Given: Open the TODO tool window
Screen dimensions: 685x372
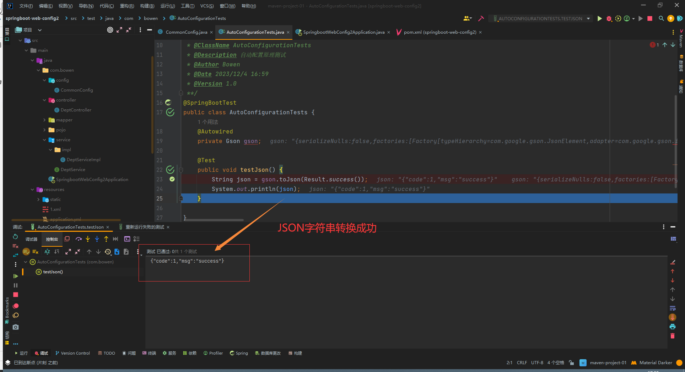Looking at the screenshot, I should click(x=107, y=353).
